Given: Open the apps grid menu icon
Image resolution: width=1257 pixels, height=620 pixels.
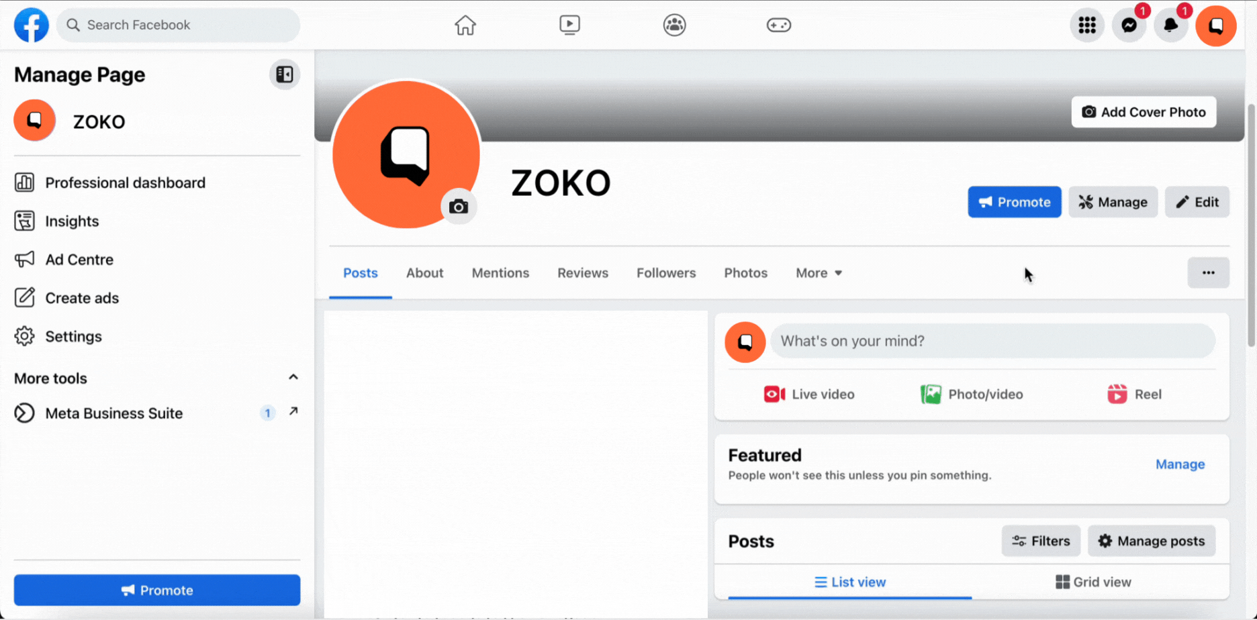Looking at the screenshot, I should tap(1087, 25).
